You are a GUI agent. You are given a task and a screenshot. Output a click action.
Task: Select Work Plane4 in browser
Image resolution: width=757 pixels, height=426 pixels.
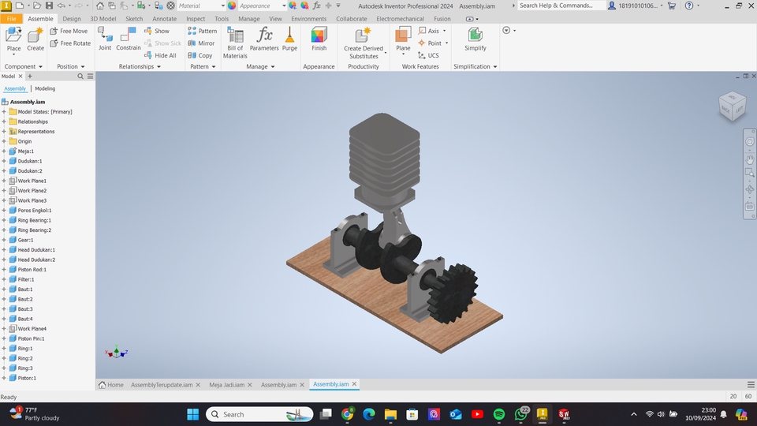pyautogui.click(x=32, y=329)
